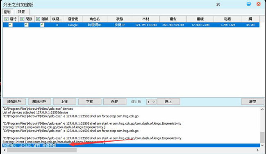The width and height of the screenshot is (266, 154).
Task: Click the 停止 button
Action: [168, 102]
